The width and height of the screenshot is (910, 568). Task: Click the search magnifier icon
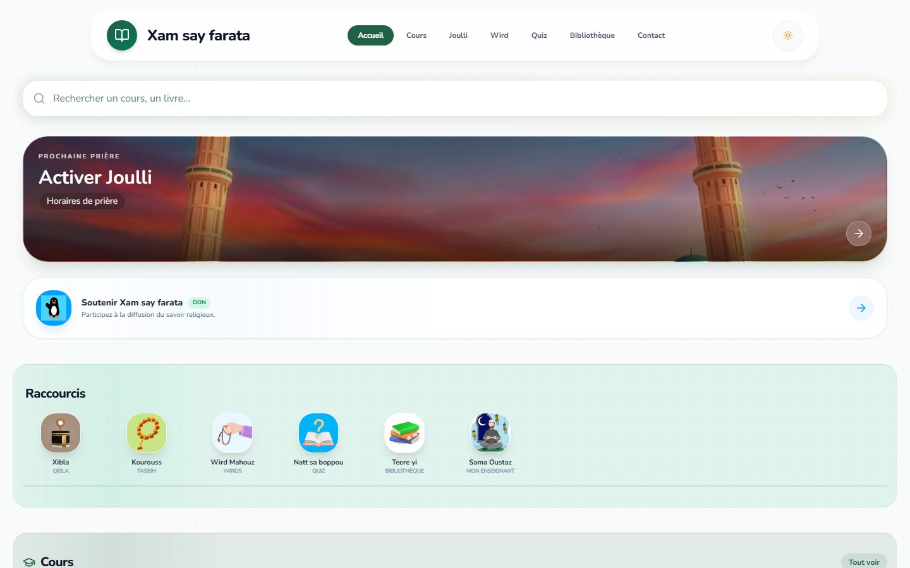pos(39,98)
